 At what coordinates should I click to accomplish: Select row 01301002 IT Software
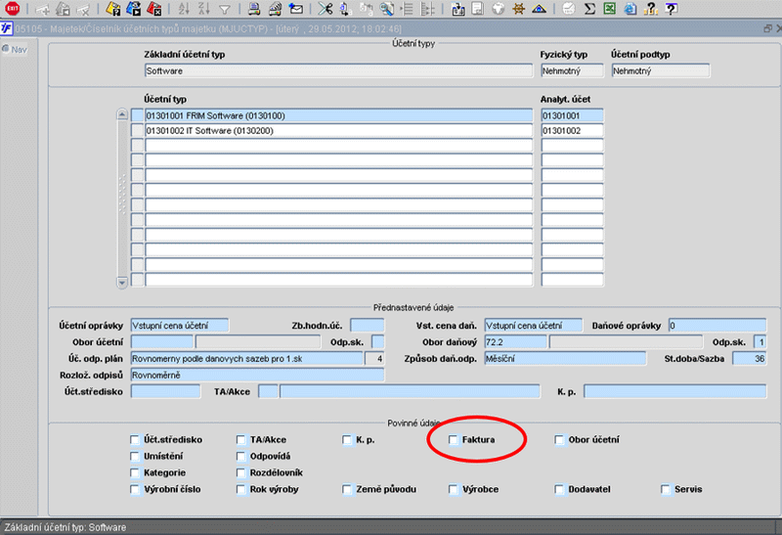point(338,131)
